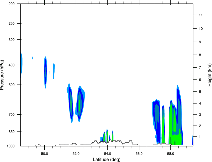Image resolution: width=212 pixels, height=162 pixels.
Task: Click the 5 km height label
Action: [x=200, y=92]
